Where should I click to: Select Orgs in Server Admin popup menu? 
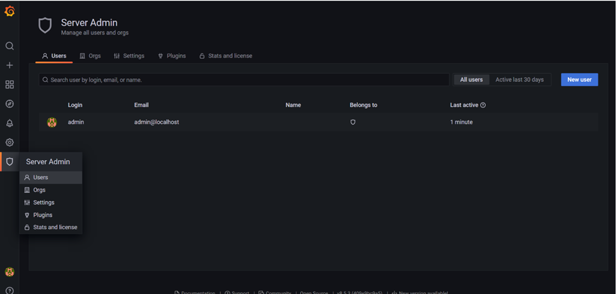click(51, 190)
